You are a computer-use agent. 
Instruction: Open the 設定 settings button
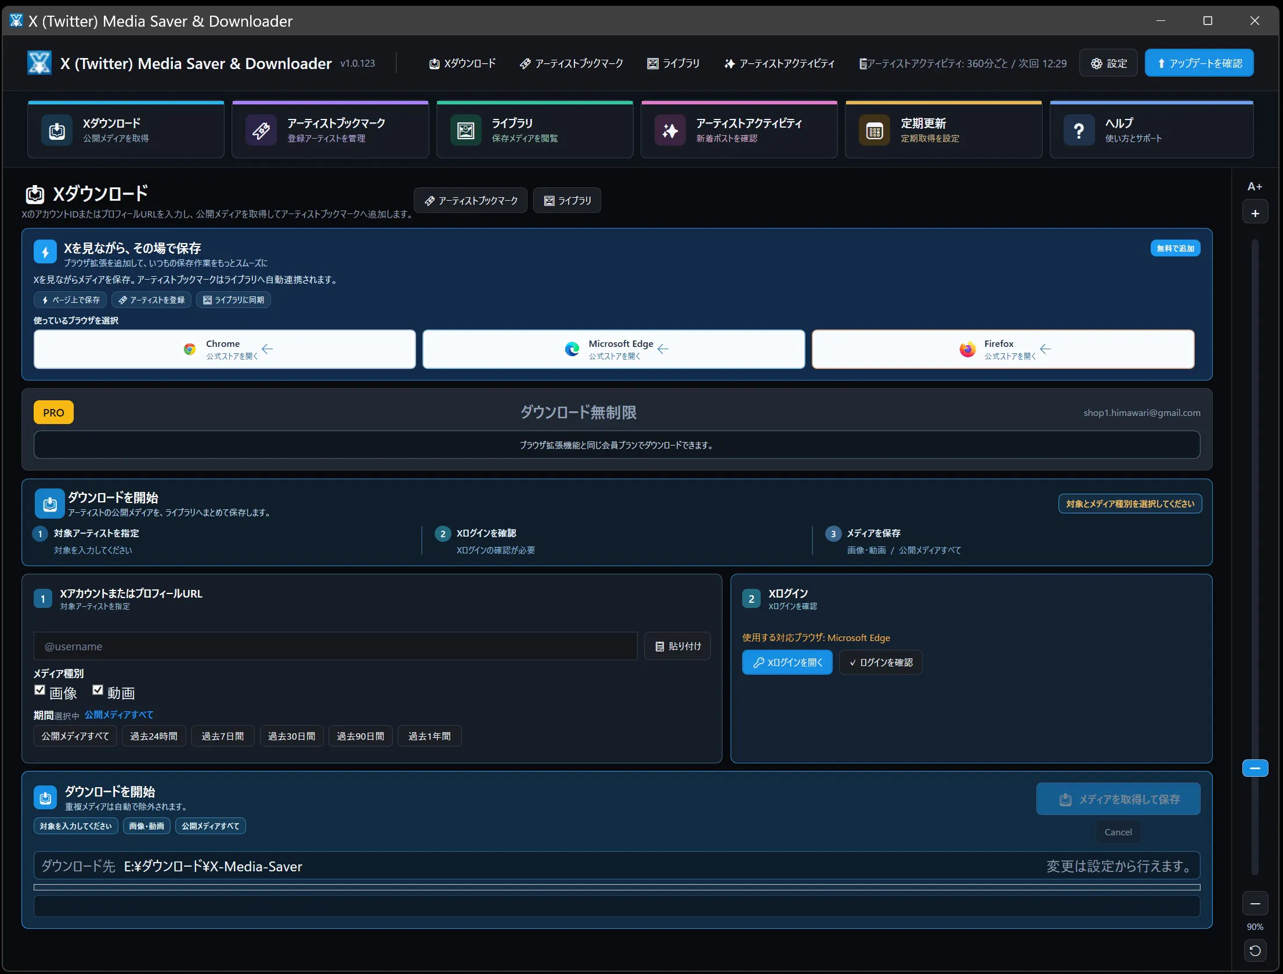coord(1108,63)
